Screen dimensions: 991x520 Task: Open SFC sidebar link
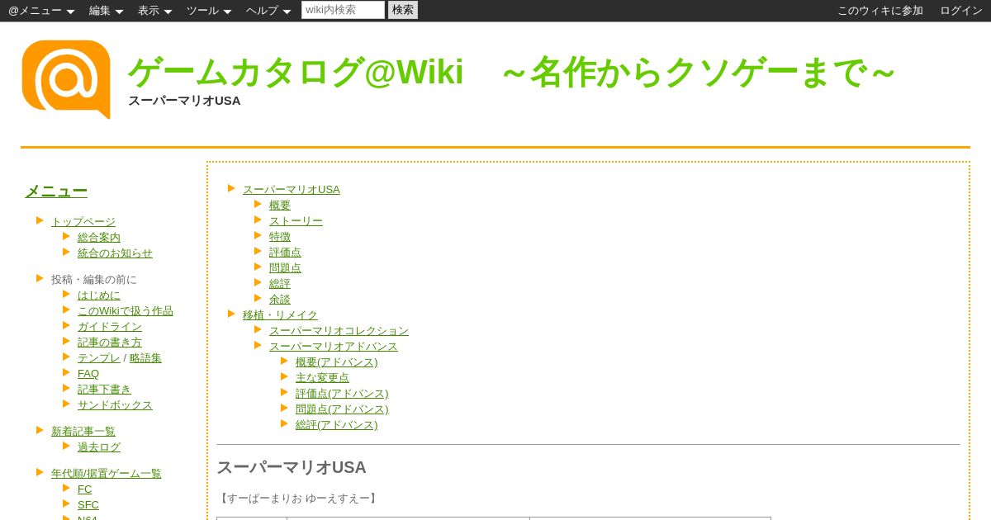tap(88, 504)
